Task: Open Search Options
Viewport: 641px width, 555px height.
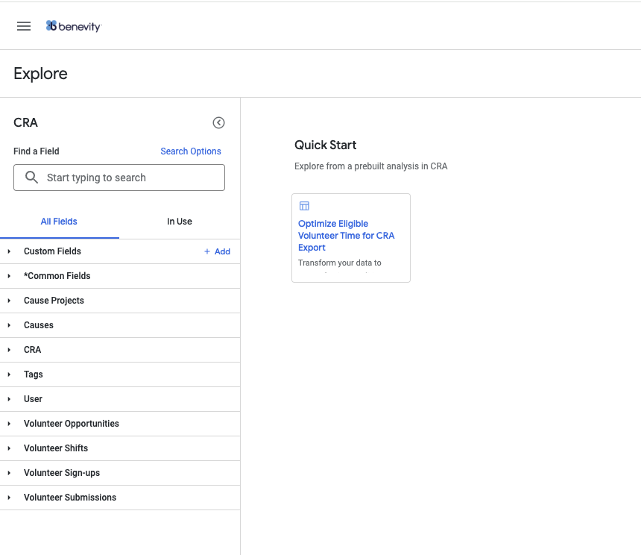Action: [x=191, y=151]
